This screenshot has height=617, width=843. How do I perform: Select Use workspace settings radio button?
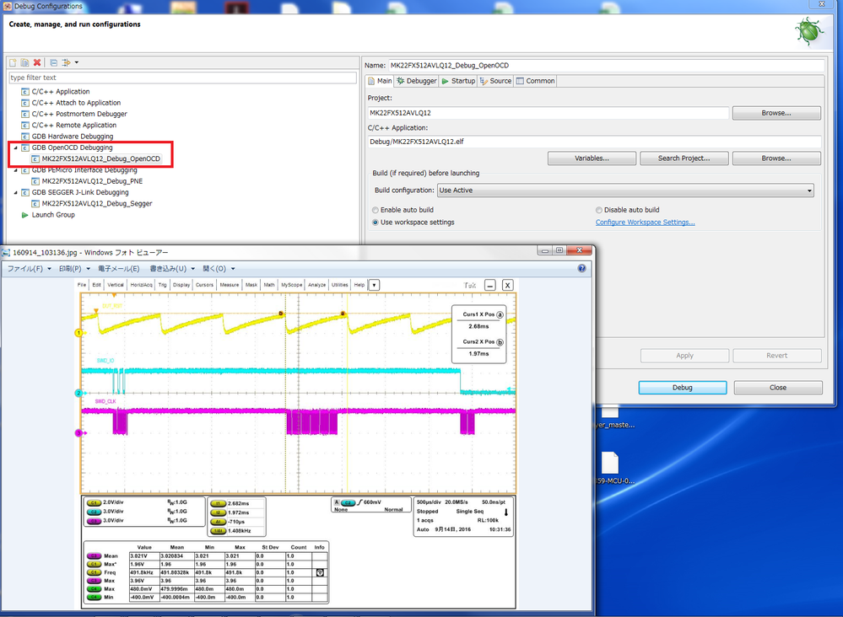click(x=376, y=223)
